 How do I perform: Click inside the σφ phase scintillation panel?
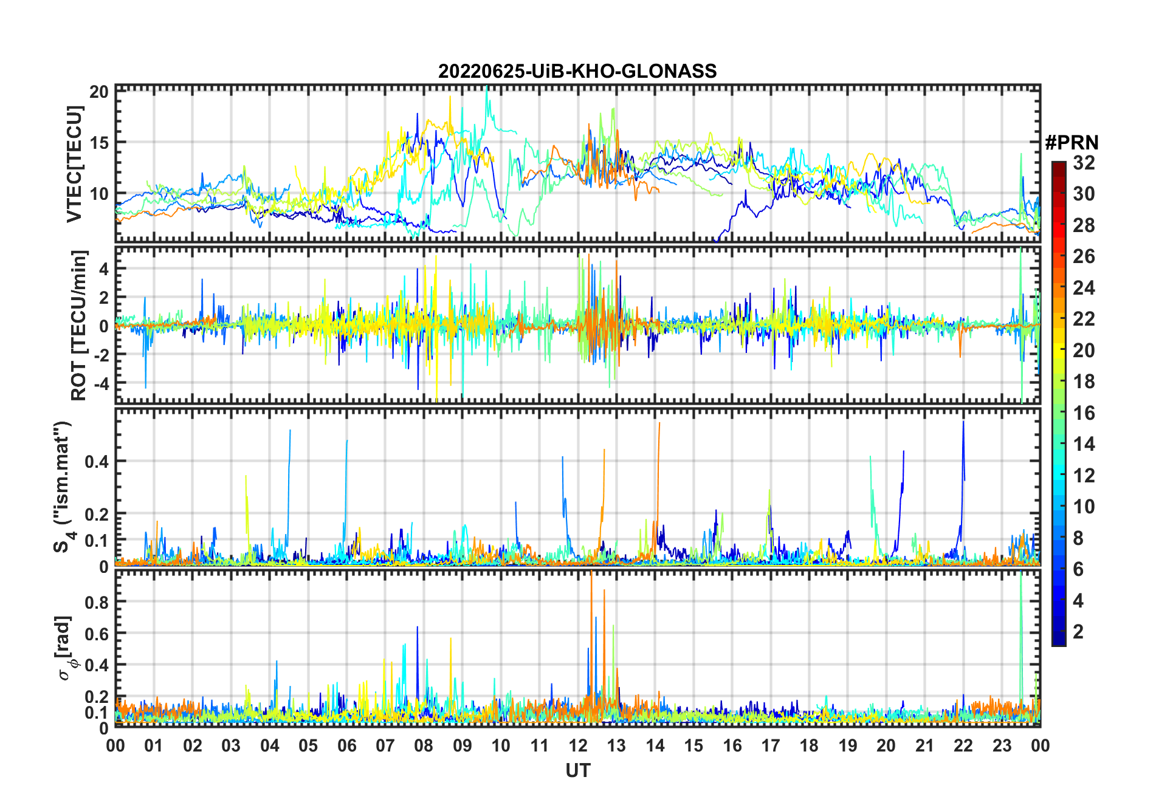tap(577, 648)
